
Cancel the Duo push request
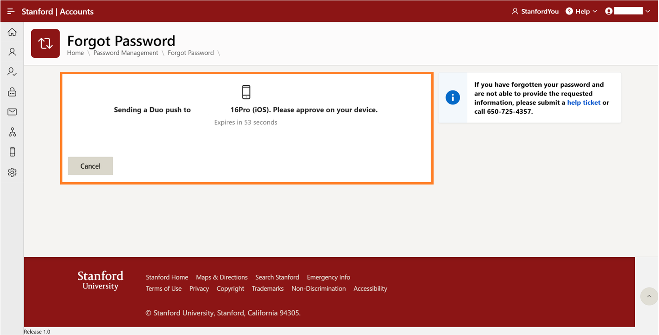(x=90, y=166)
